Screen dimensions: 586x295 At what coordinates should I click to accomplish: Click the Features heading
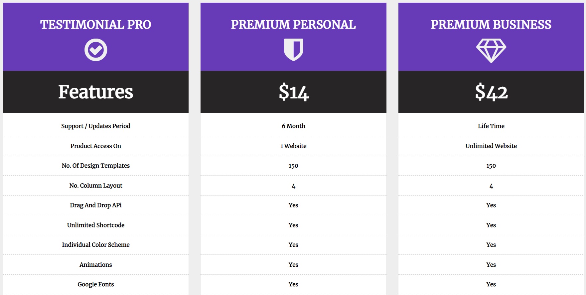(x=96, y=92)
